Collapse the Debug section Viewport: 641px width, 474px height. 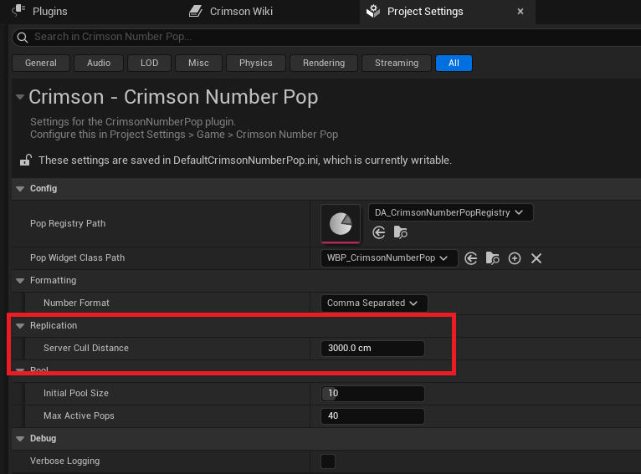20,439
